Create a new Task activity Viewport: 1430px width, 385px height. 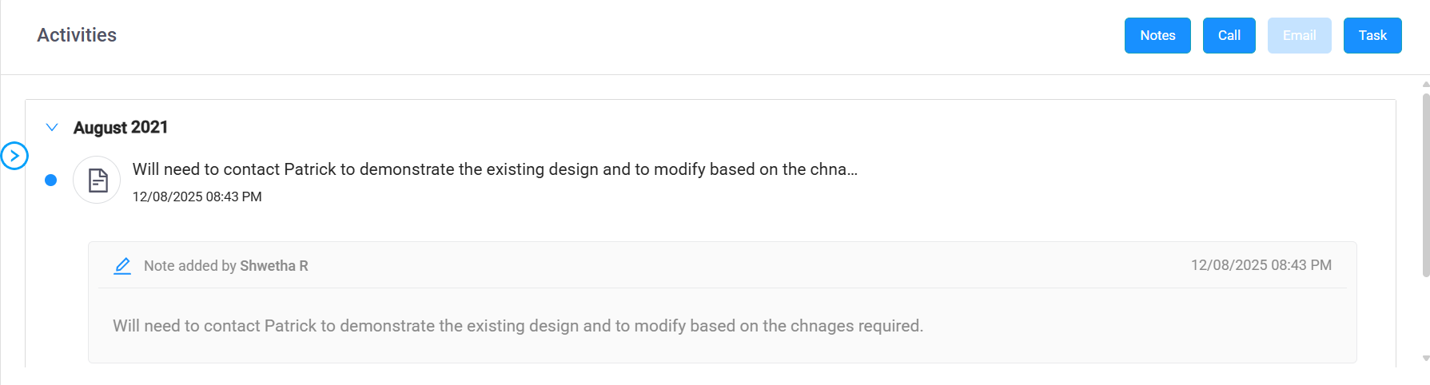tap(1372, 35)
